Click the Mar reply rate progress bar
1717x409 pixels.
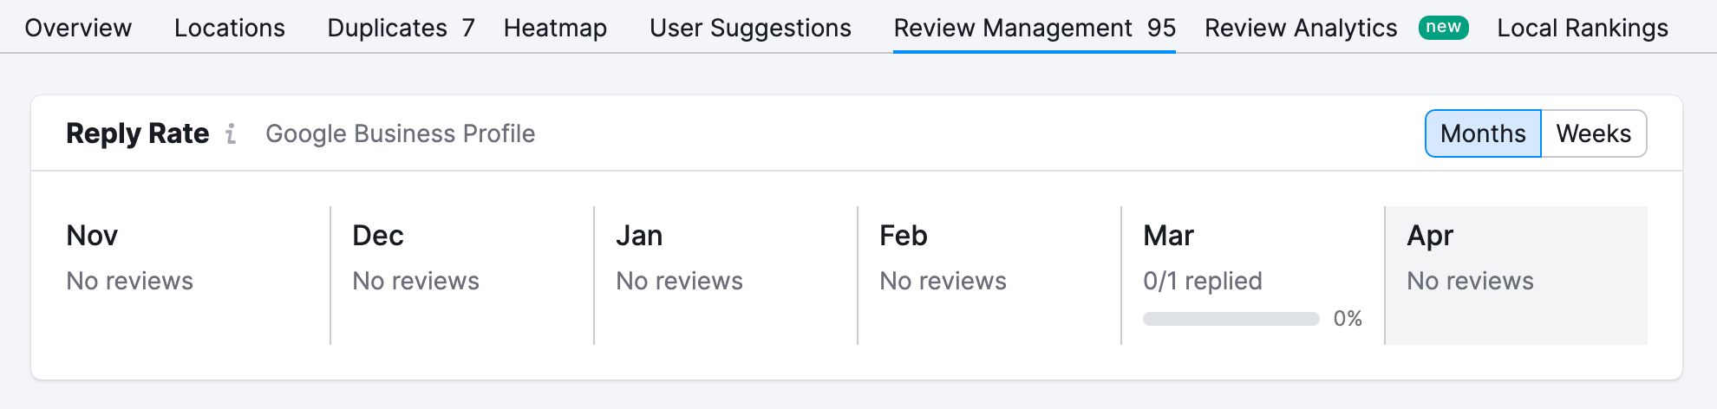1231,319
